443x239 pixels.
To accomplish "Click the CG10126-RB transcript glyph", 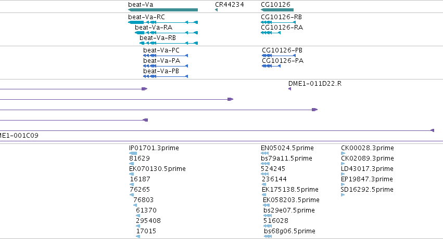I will [279, 22].
